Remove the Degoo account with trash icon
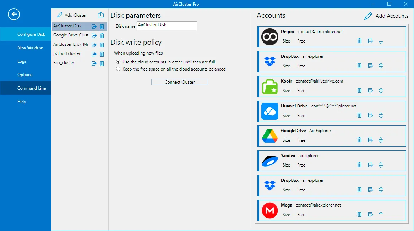The width and height of the screenshot is (414, 231). pyautogui.click(x=359, y=41)
